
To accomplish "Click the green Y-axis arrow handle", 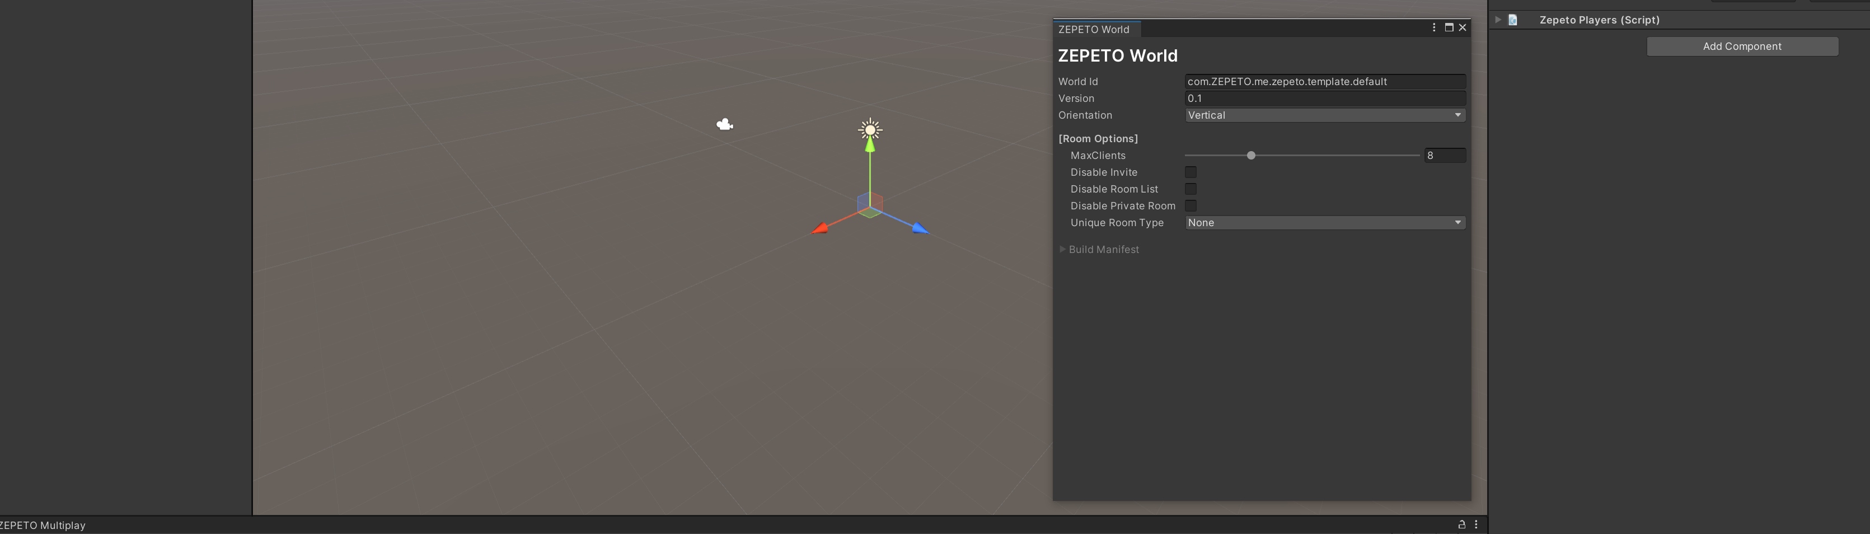I will (870, 145).
